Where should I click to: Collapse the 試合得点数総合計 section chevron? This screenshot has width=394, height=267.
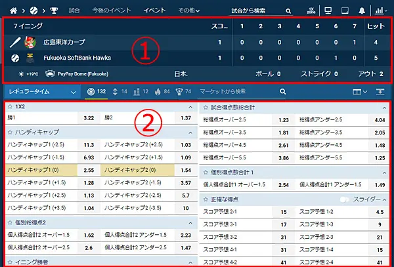tap(384, 108)
